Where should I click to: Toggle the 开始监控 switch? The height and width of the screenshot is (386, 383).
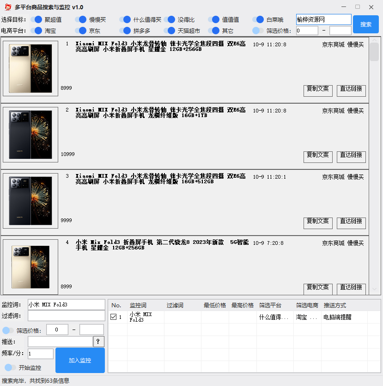tap(10, 367)
